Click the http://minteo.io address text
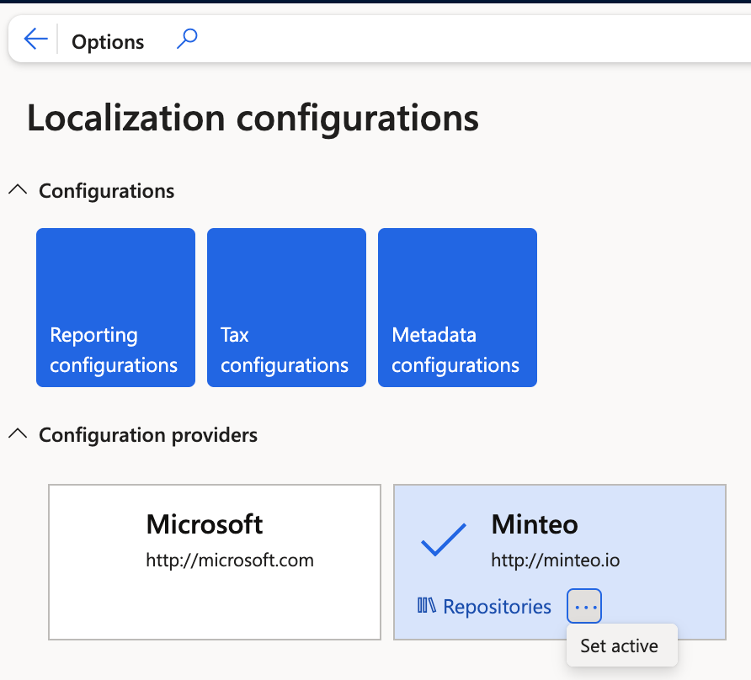This screenshot has height=680, width=751. pyautogui.click(x=556, y=560)
